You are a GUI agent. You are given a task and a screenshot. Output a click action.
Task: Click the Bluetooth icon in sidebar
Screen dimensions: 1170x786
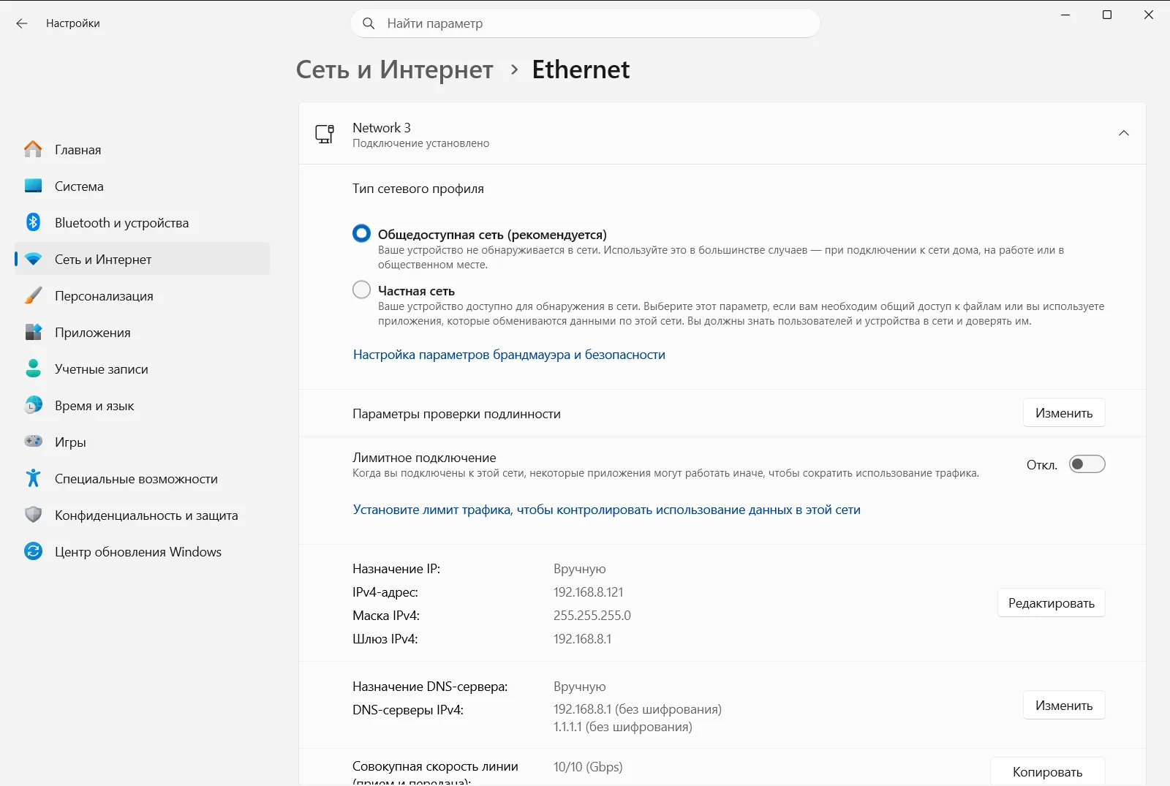33,222
